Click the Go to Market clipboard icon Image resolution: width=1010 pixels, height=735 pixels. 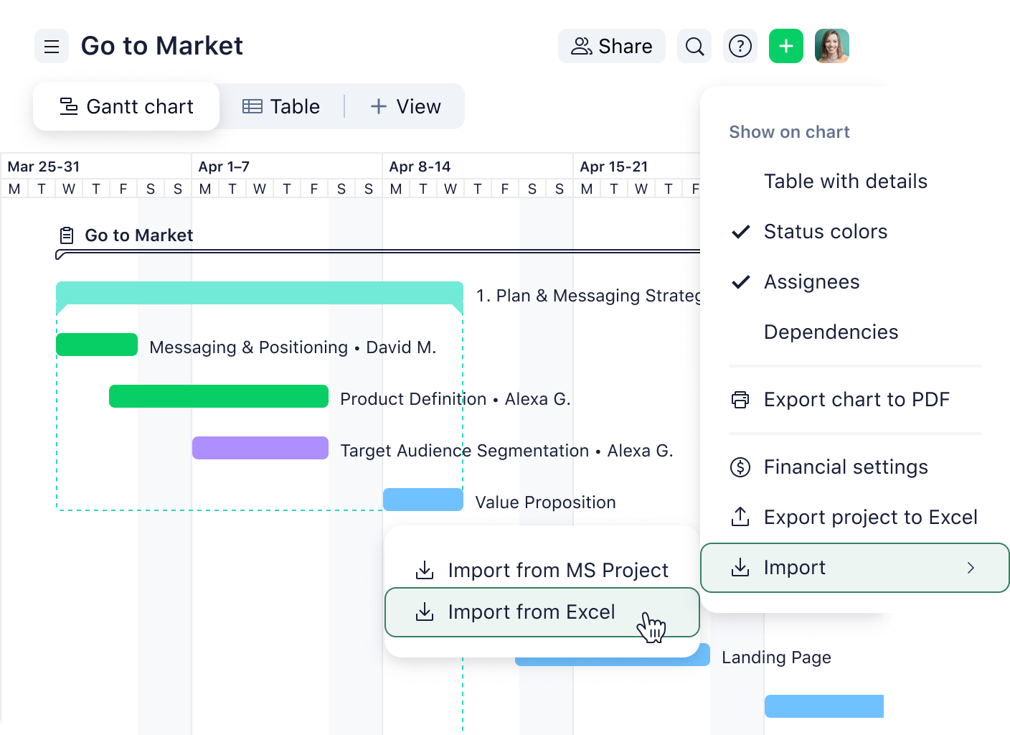[67, 235]
